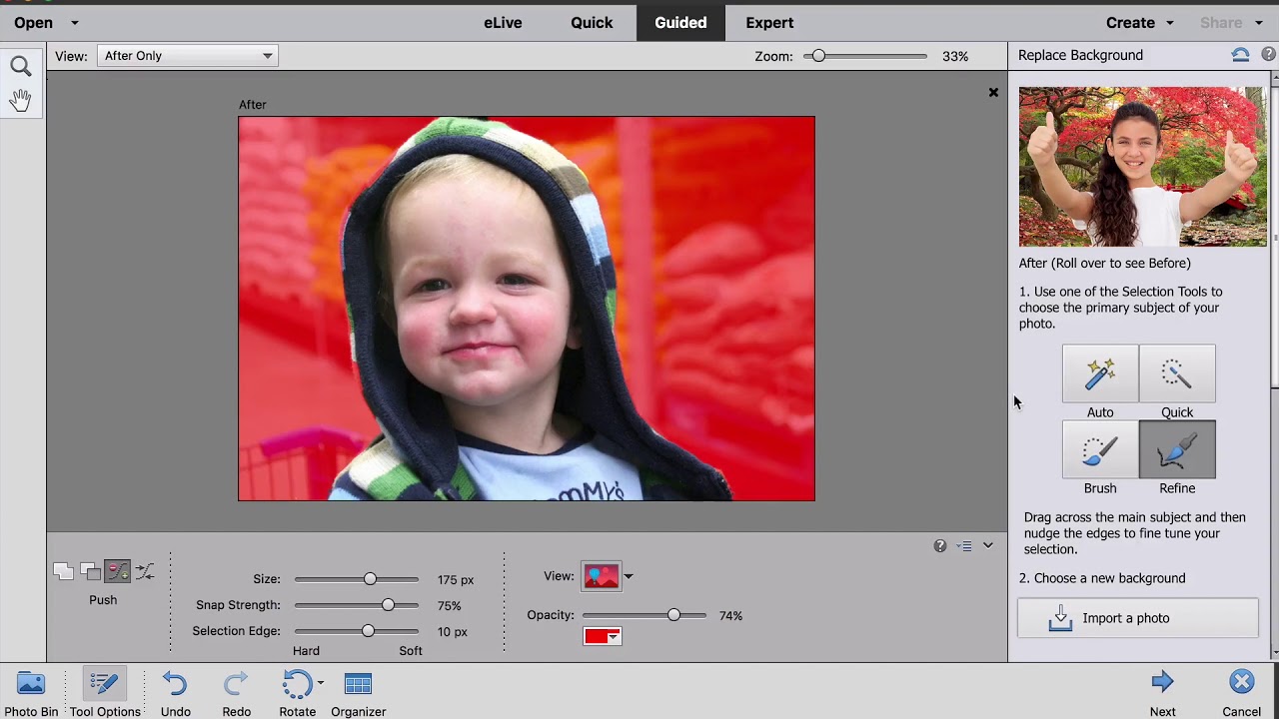This screenshot has width=1279, height=719.
Task: Select the Hand pan tool
Action: click(21, 100)
